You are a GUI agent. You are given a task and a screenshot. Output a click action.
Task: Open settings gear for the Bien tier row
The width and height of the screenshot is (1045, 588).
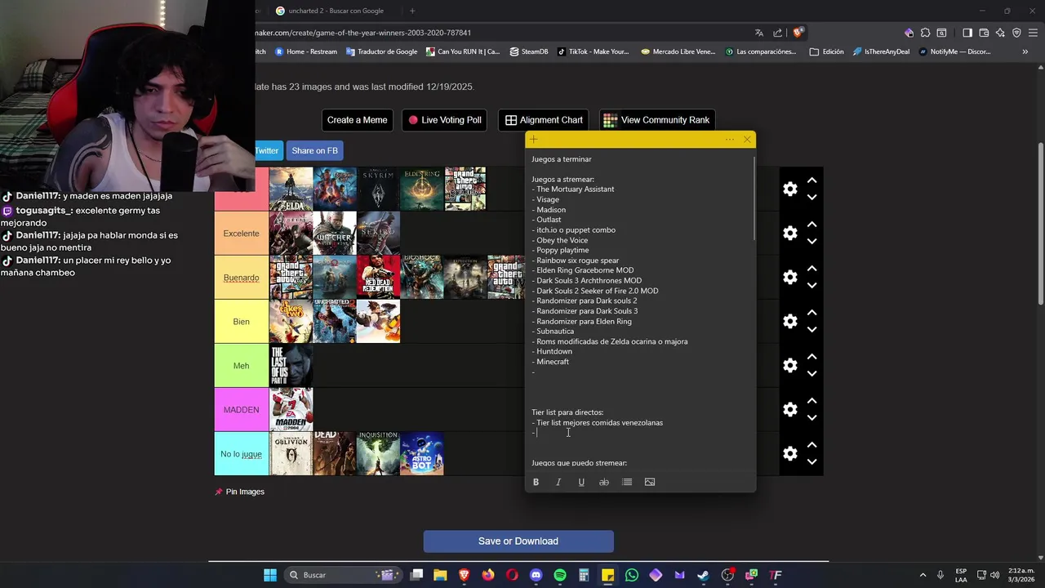coord(790,322)
